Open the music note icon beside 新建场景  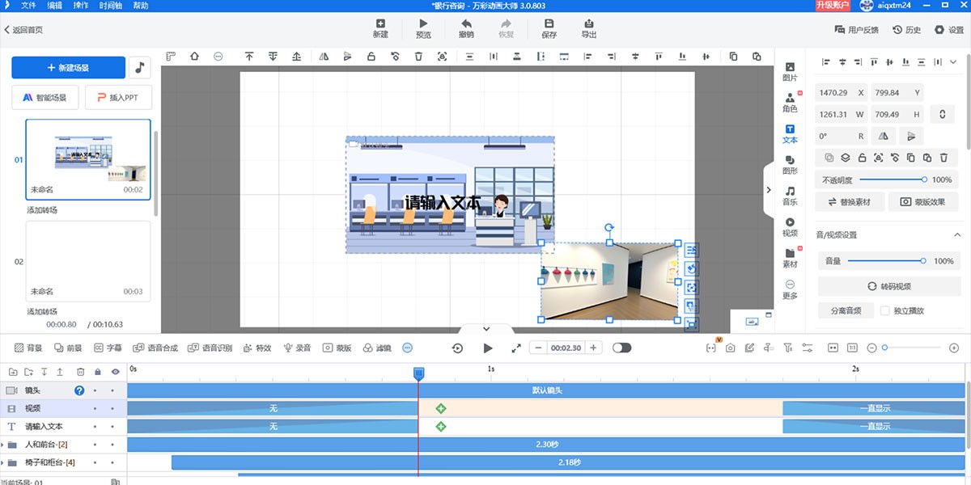click(140, 68)
